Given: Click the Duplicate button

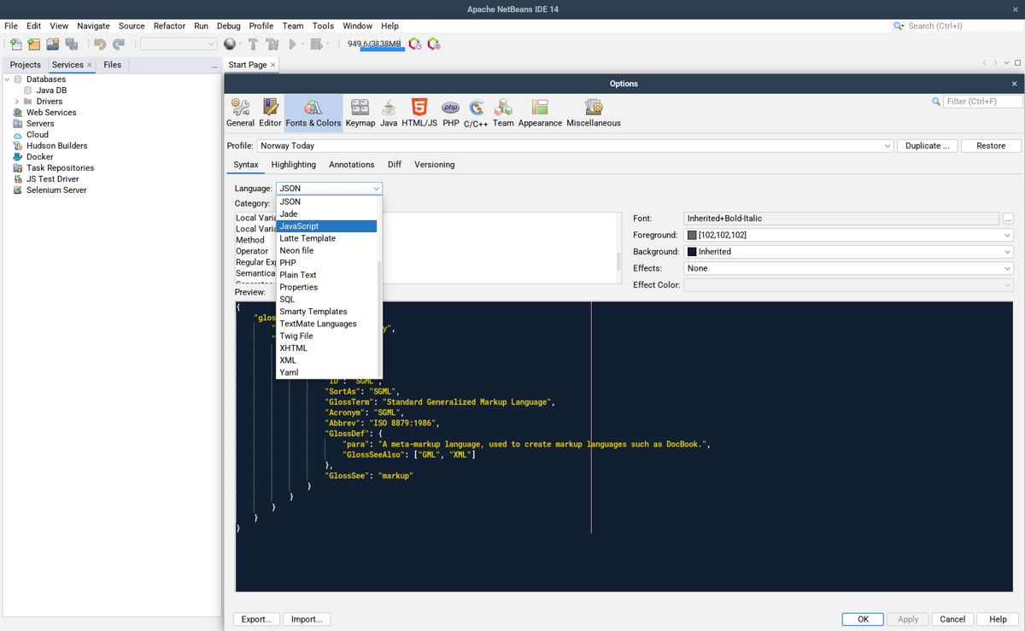Looking at the screenshot, I should pos(927,145).
